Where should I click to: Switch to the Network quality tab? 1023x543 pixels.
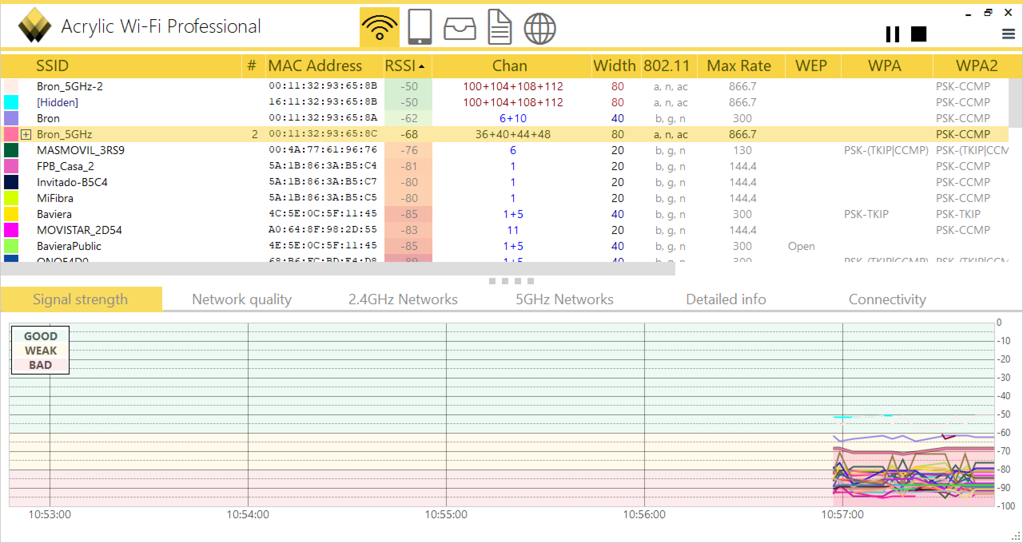point(242,299)
